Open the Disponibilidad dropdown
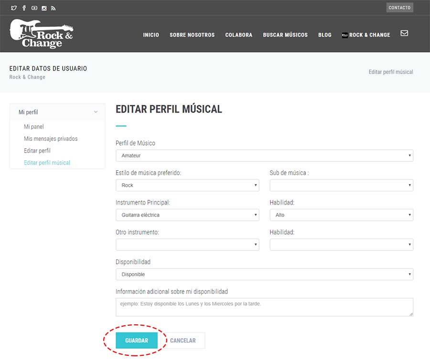The image size is (430, 362). point(264,274)
